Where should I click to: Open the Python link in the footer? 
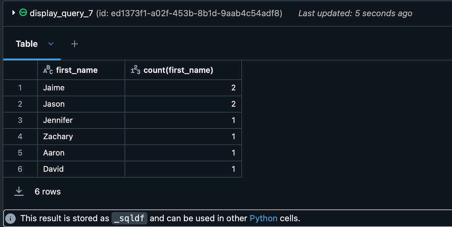264,218
